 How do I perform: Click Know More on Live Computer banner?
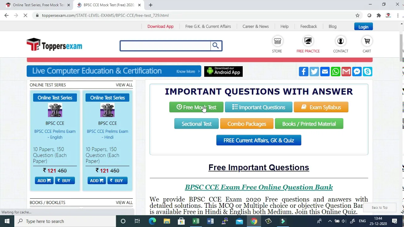188,72
